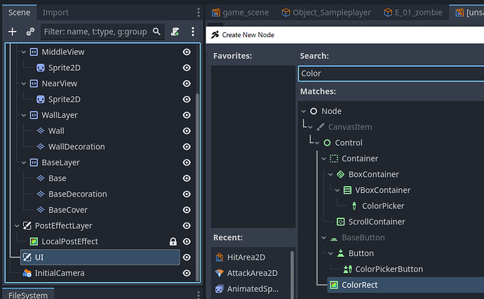Click the lock icon on LocalPostEffect
The height and width of the screenshot is (299, 484).
coord(173,241)
